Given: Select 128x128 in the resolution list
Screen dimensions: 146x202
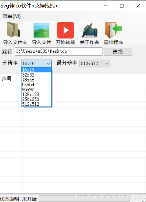Looking at the screenshot, I should tap(36, 94).
